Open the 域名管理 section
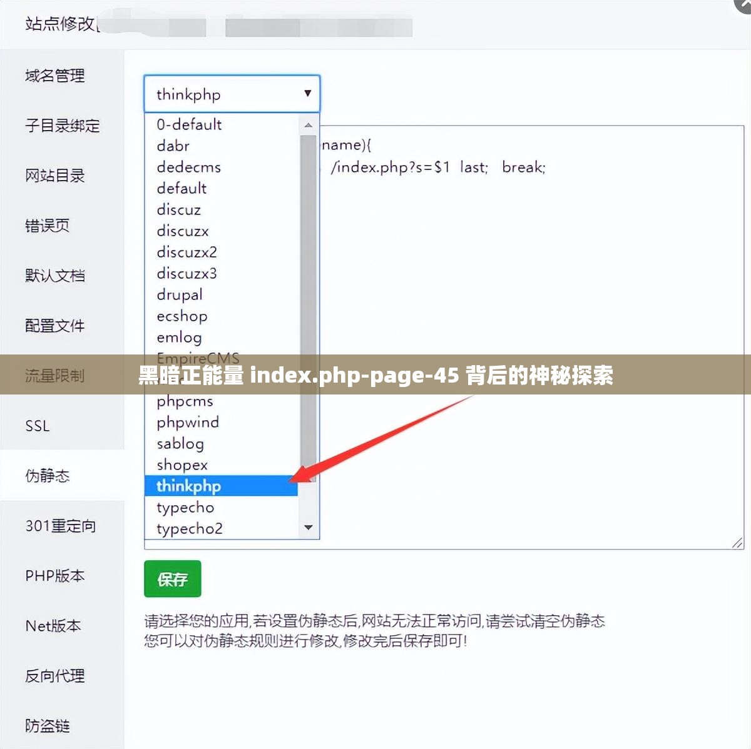Screen dimensions: 751x749 (55, 76)
